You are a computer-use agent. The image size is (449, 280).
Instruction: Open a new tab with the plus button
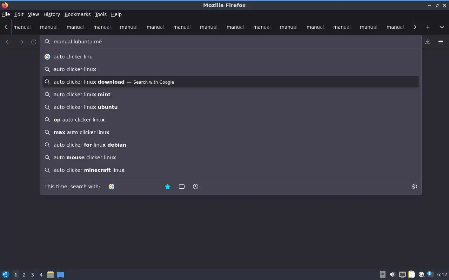click(x=428, y=27)
